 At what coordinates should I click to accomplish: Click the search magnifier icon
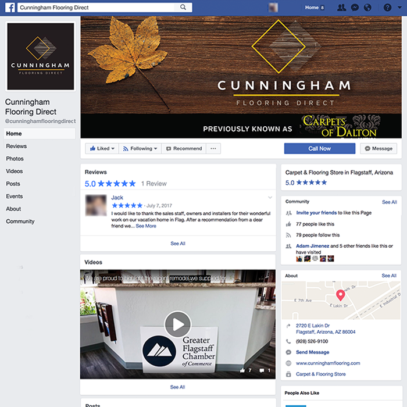pyautogui.click(x=183, y=7)
